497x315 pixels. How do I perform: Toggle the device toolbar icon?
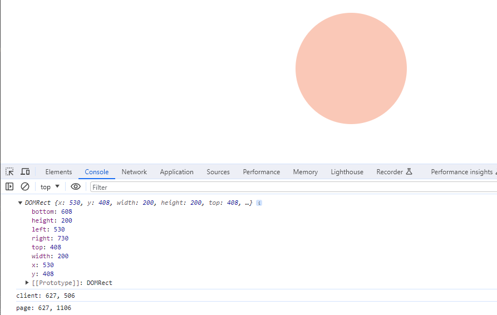coord(25,171)
